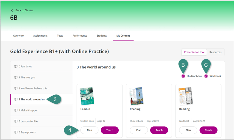Click book icon beside 0 Fun times

click(x=16, y=66)
